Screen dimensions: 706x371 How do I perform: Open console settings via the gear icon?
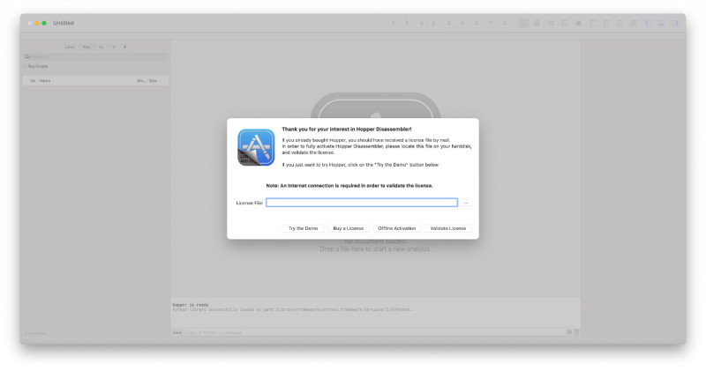click(569, 332)
